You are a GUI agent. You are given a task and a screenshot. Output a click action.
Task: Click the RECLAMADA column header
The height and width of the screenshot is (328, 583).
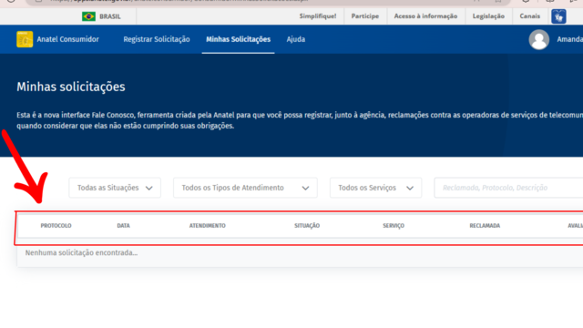tap(485, 226)
